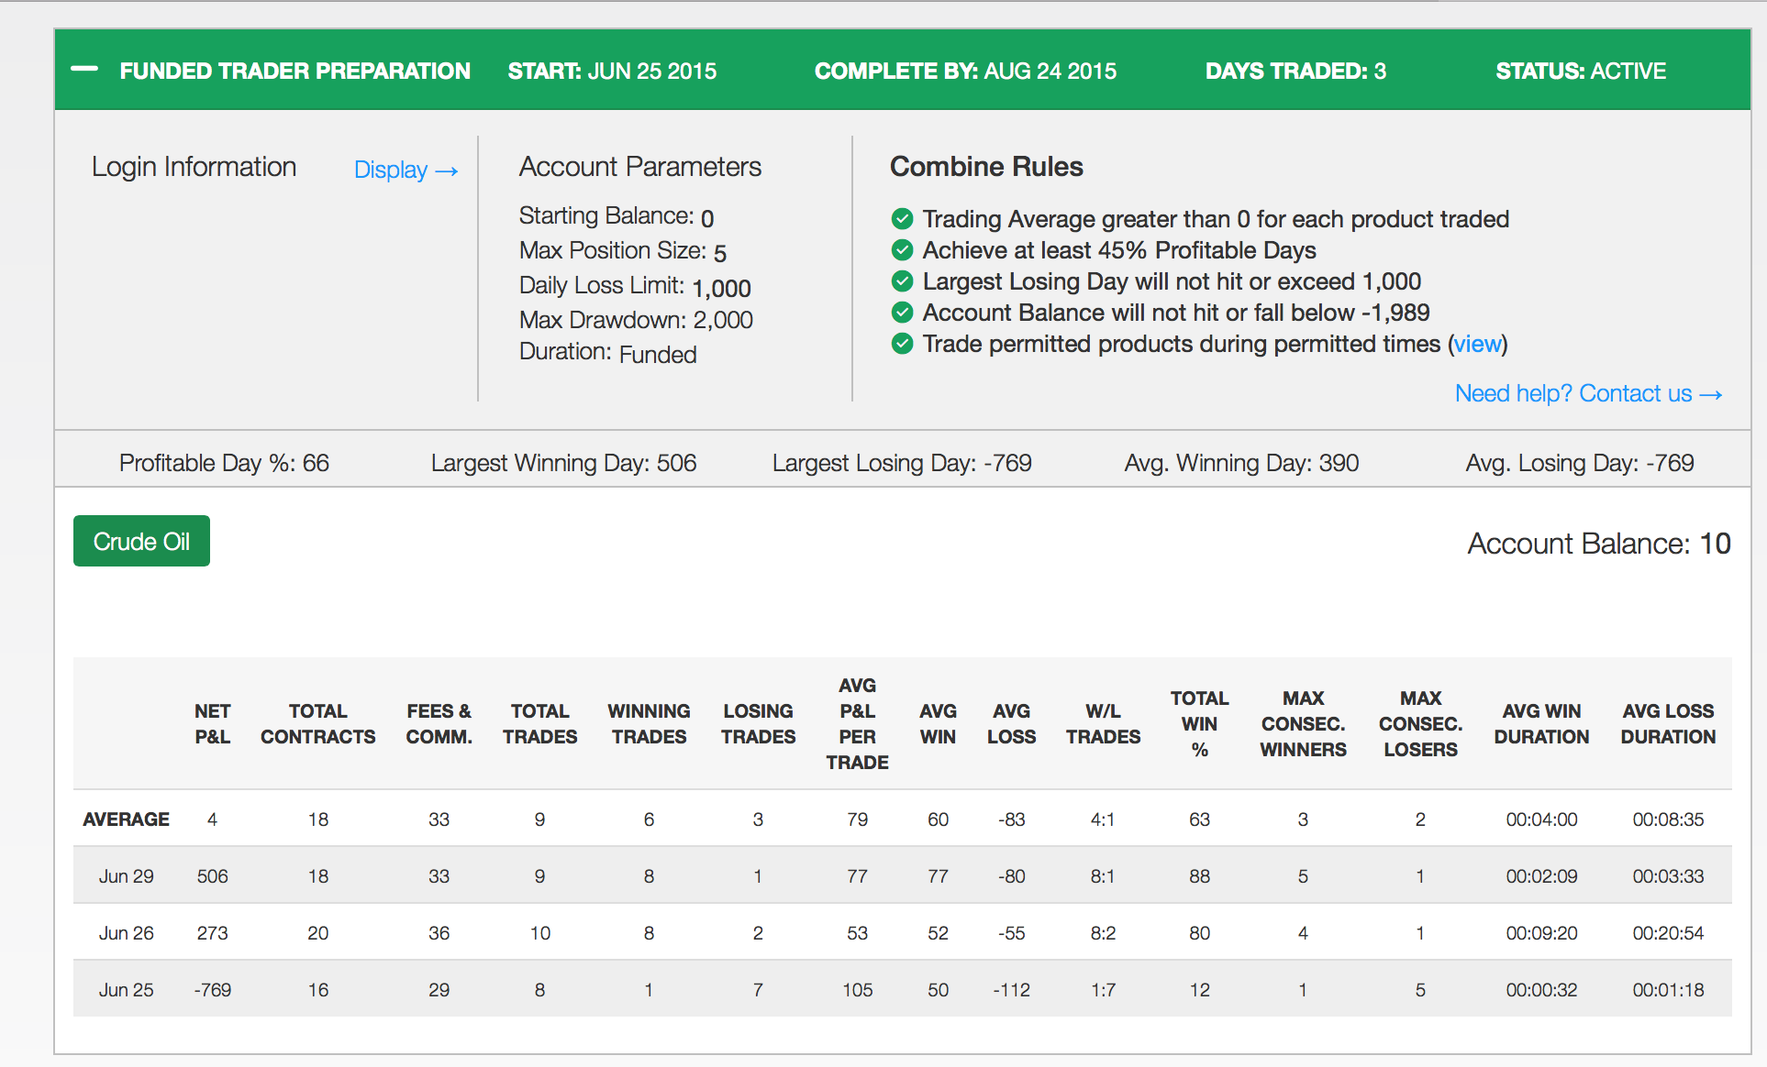Click the Starting Balance: 0 parameter
Screen dimensions: 1767x1067
617,216
